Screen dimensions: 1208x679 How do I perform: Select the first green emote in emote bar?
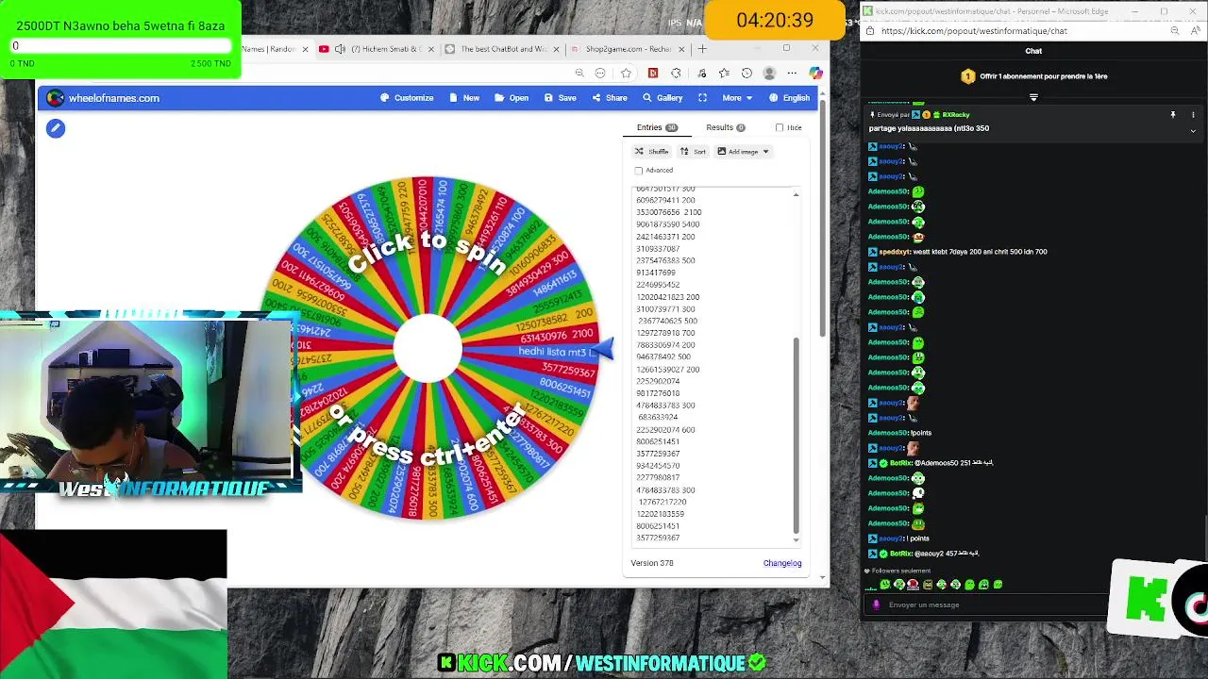884,585
